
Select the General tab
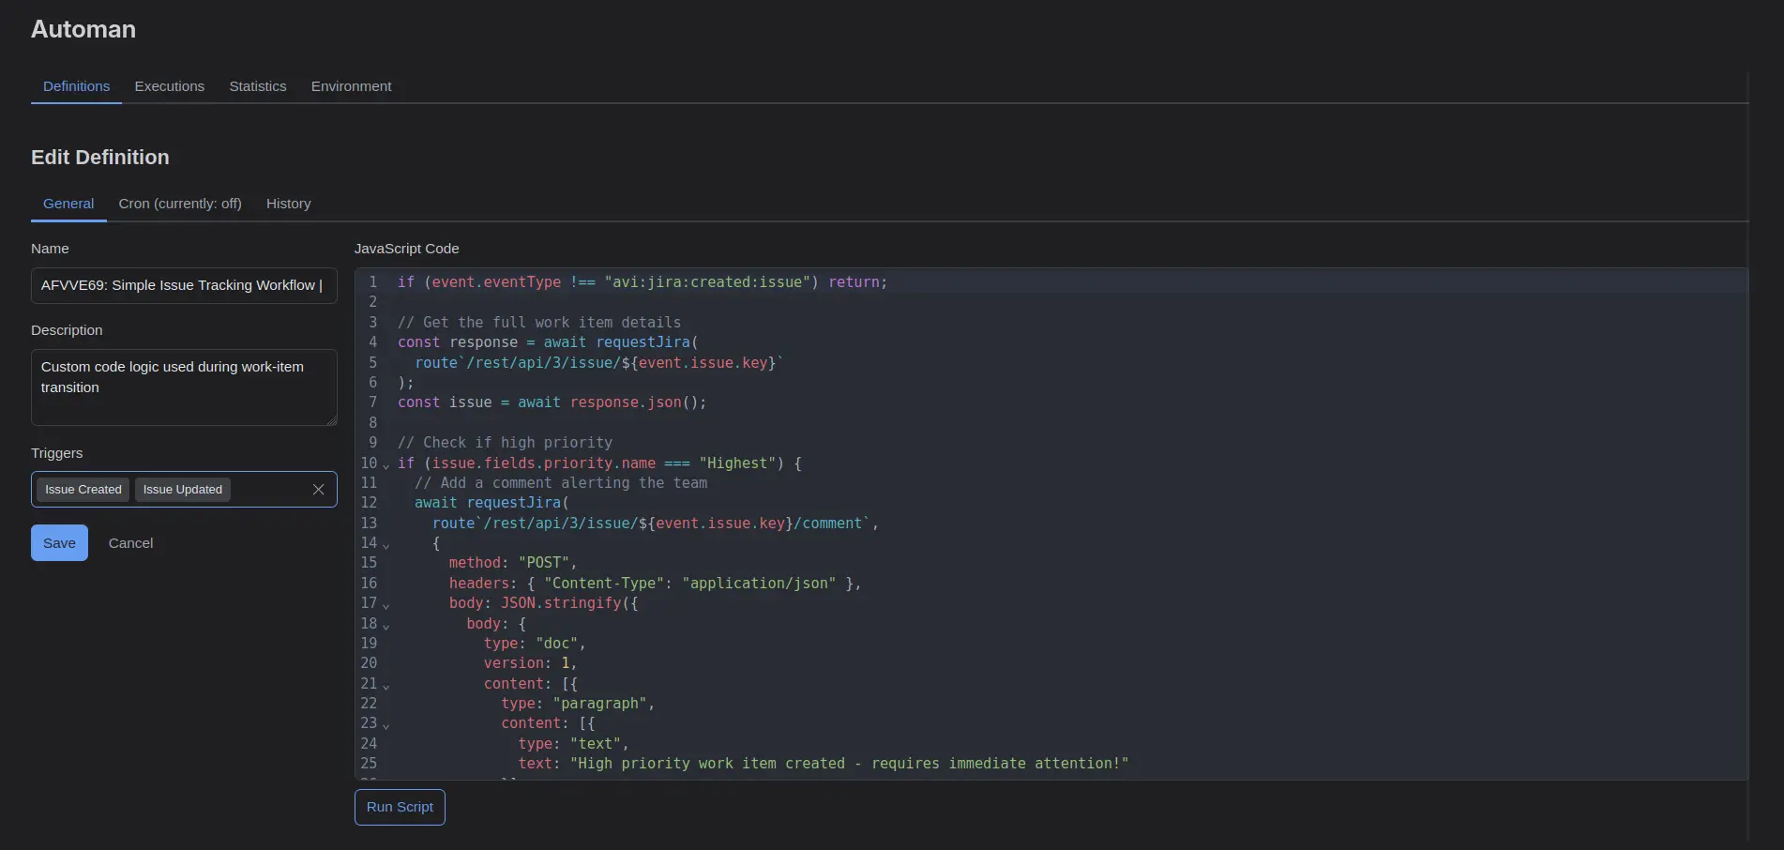point(68,204)
